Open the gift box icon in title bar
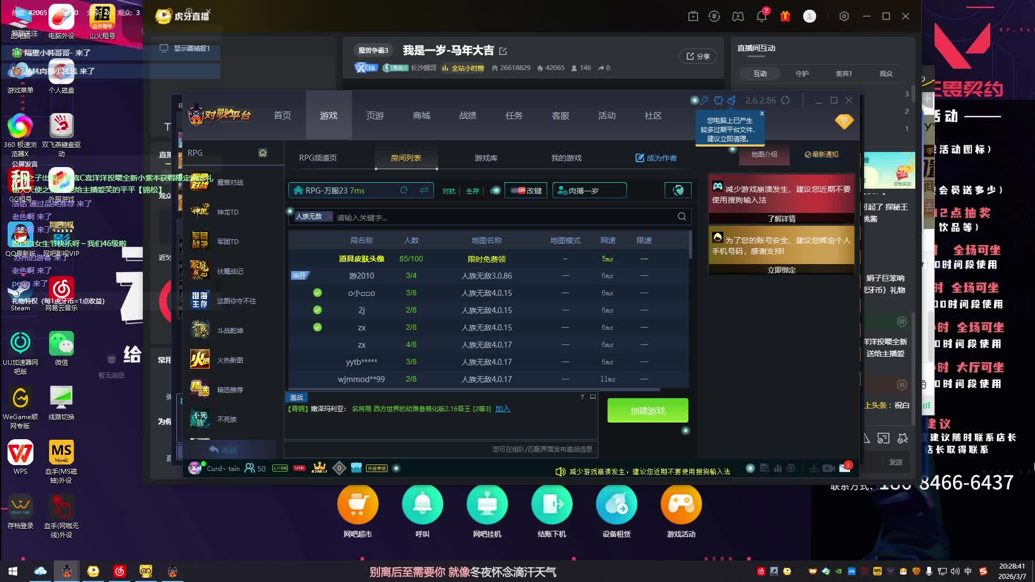Image resolution: width=1035 pixels, height=582 pixels. pyautogui.click(x=785, y=16)
